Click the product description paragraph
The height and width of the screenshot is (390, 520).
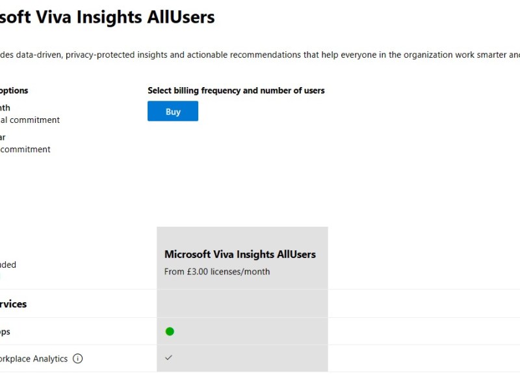point(260,55)
